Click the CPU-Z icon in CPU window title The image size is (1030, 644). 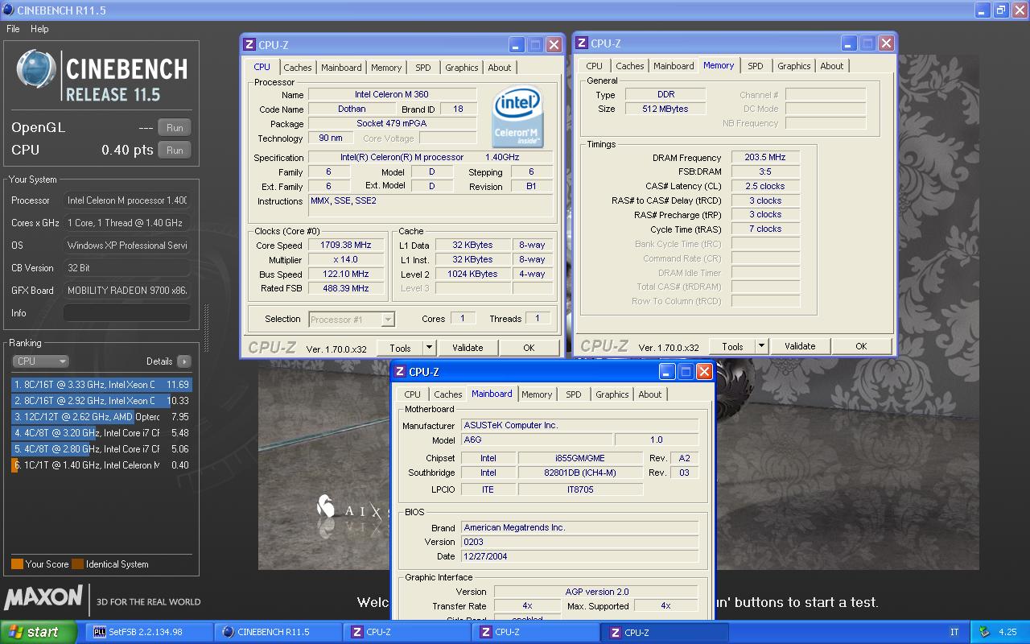[249, 45]
